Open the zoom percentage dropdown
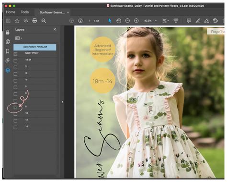Image resolution: width=227 pixels, height=182 pixels. click(x=156, y=21)
